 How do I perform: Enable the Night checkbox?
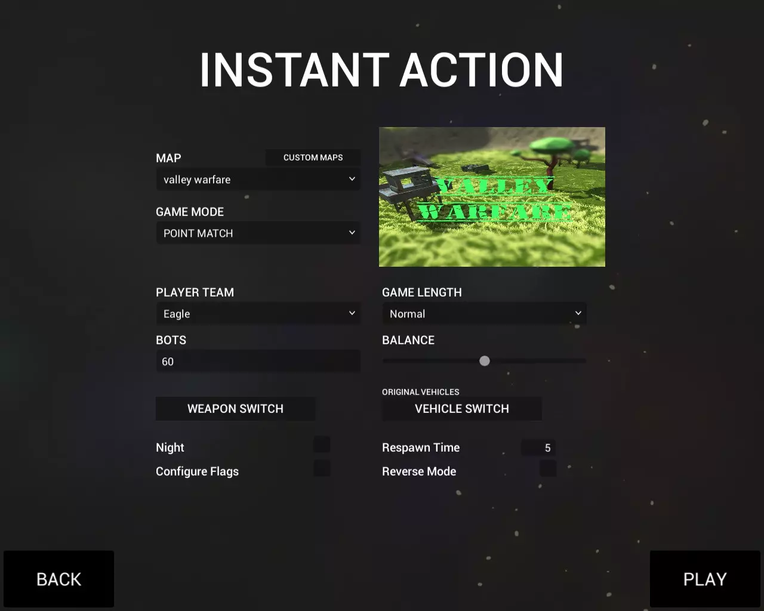322,445
